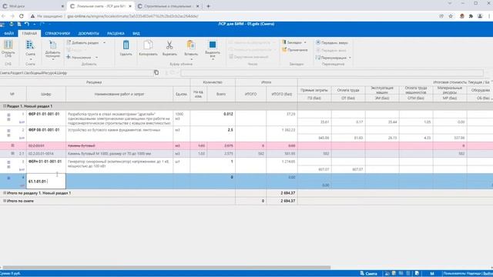Switch to the Строительные и специальные browser tab
Viewport: 493px width, 277px height.
coord(168,6)
